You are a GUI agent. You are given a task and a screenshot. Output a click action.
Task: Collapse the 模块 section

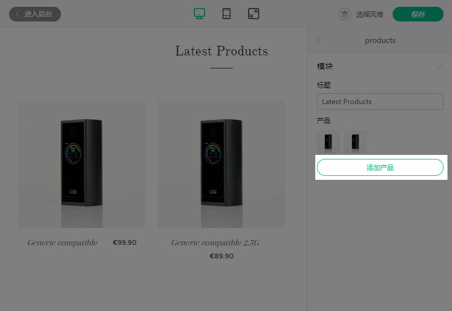click(440, 67)
